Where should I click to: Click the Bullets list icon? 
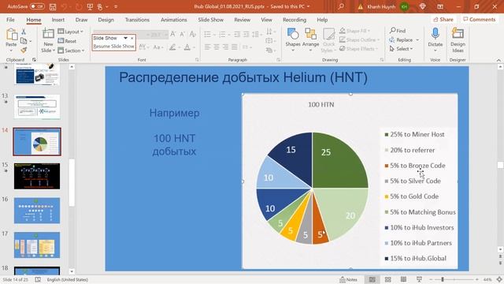[208, 34]
